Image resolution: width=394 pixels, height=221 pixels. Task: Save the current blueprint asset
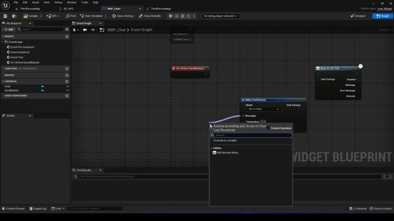tap(6, 16)
